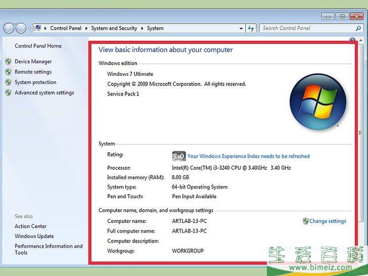Click the Pen Input Available value

pyautogui.click(x=194, y=197)
